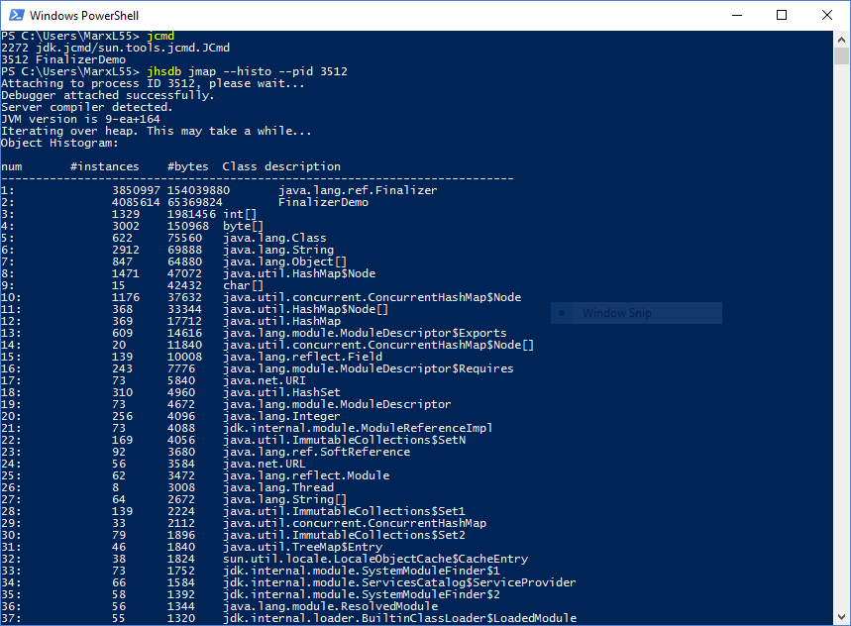The width and height of the screenshot is (851, 626).
Task: Click 'FinalizerDemo' class in row 2
Action: pyautogui.click(x=324, y=202)
